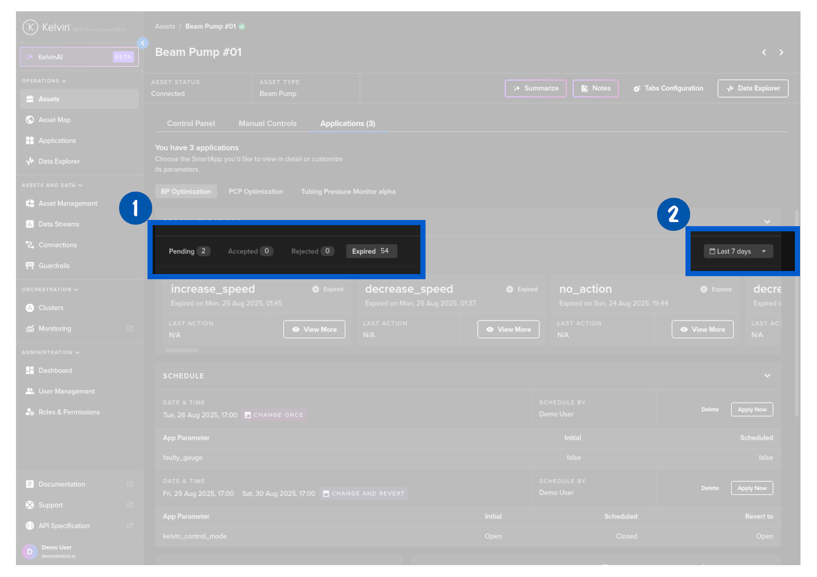Open the Clusters sidebar item
This screenshot has width=817, height=577.
[x=51, y=308]
